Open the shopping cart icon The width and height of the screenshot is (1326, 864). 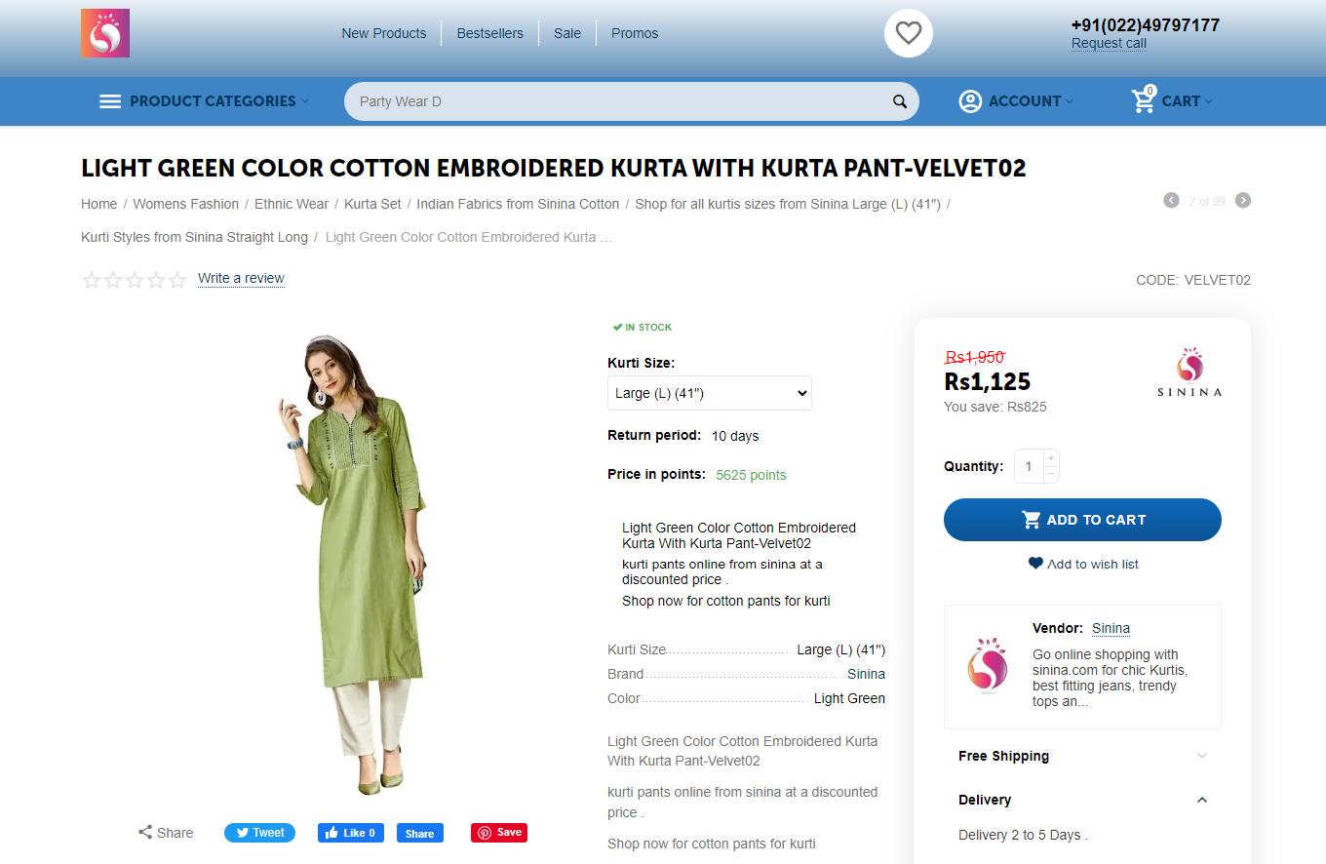click(x=1144, y=100)
